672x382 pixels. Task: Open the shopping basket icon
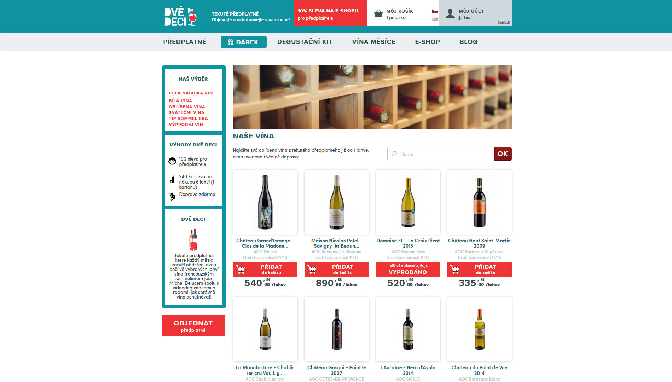378,14
